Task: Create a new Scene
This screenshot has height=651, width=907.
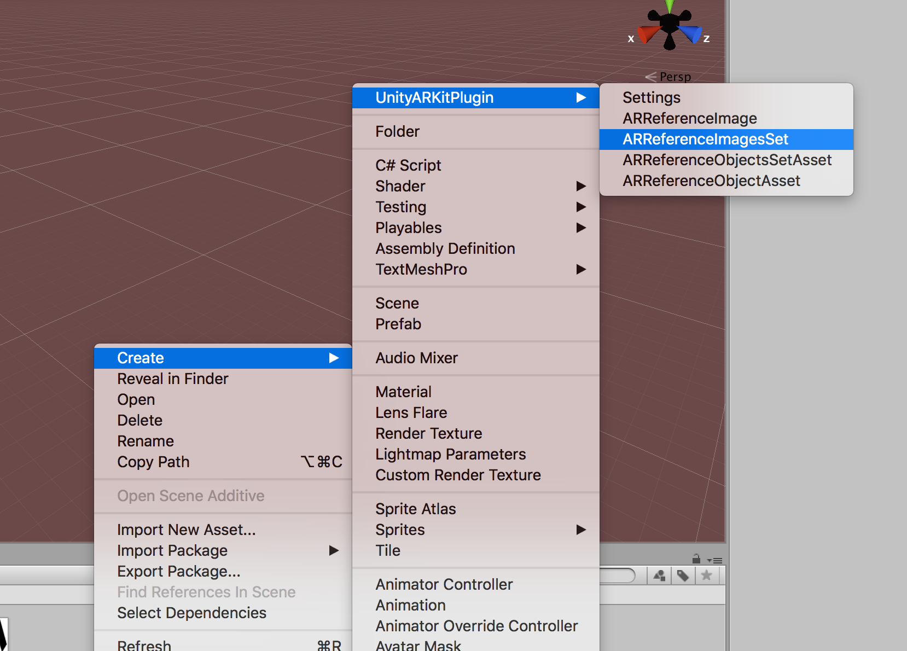Action: click(476, 303)
